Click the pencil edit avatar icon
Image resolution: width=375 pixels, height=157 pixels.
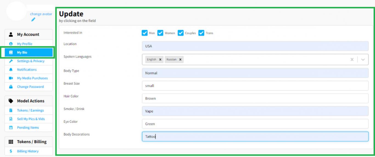tap(33, 19)
